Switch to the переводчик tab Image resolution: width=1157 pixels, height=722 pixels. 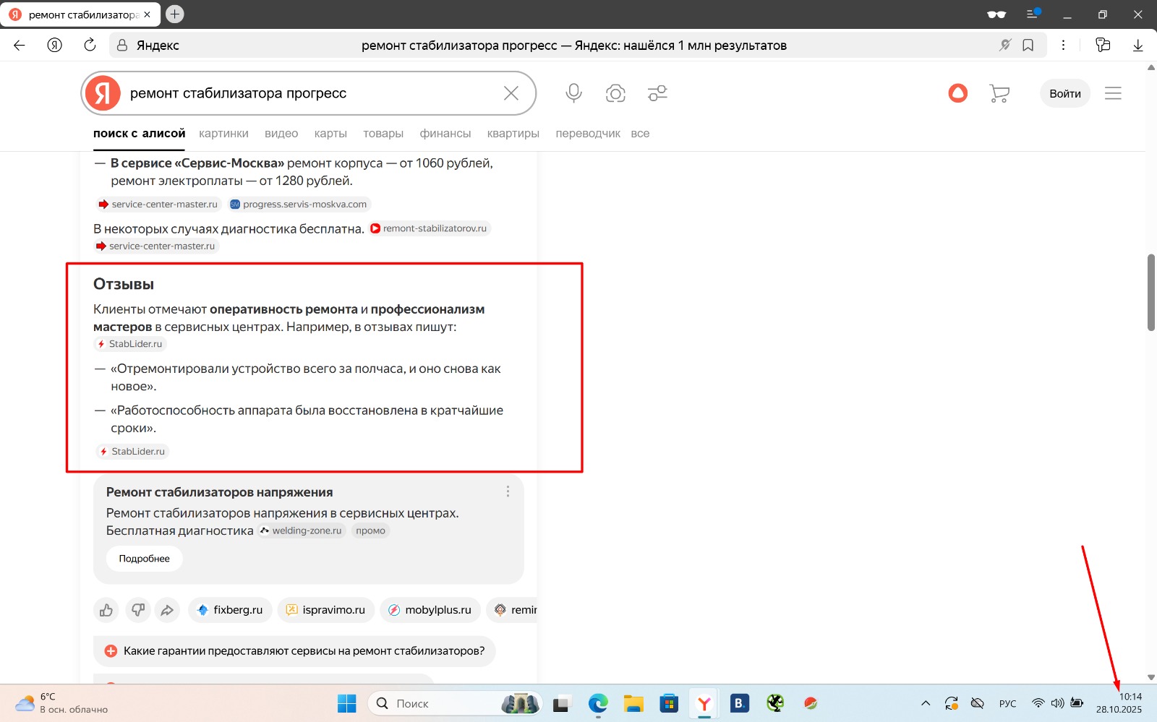[588, 133]
